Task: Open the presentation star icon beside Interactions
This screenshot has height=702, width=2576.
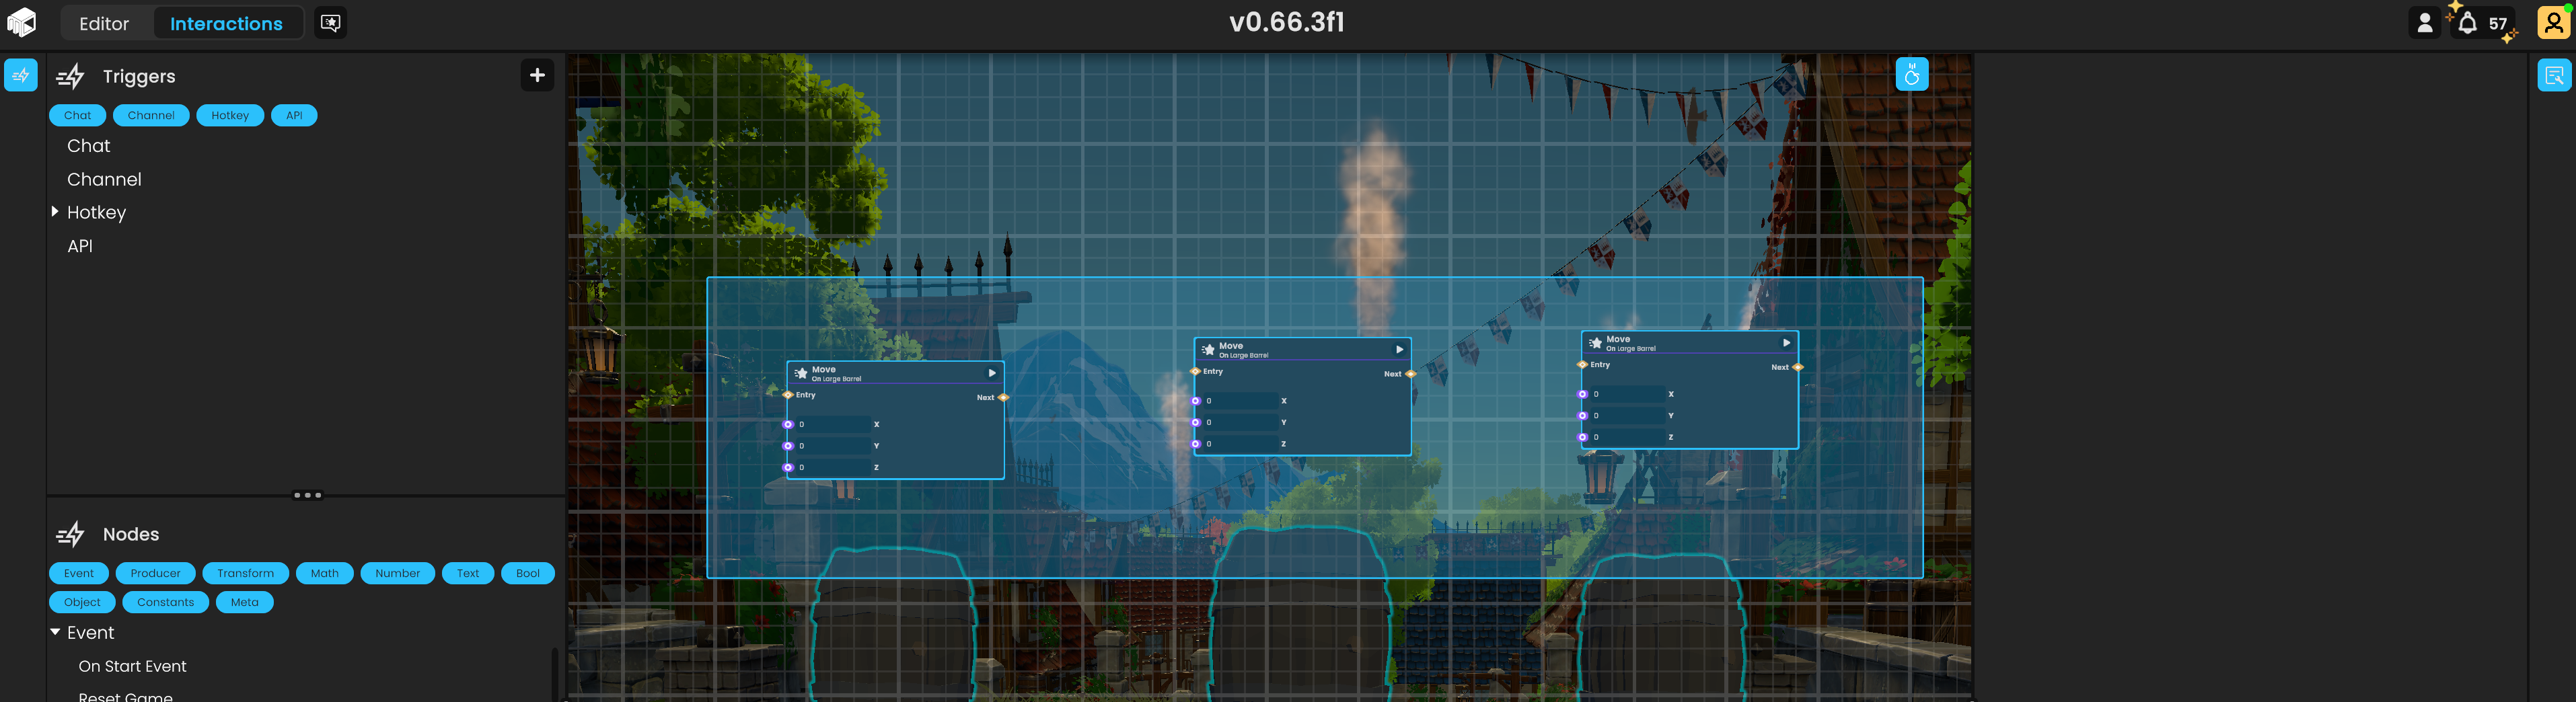Action: 330,23
